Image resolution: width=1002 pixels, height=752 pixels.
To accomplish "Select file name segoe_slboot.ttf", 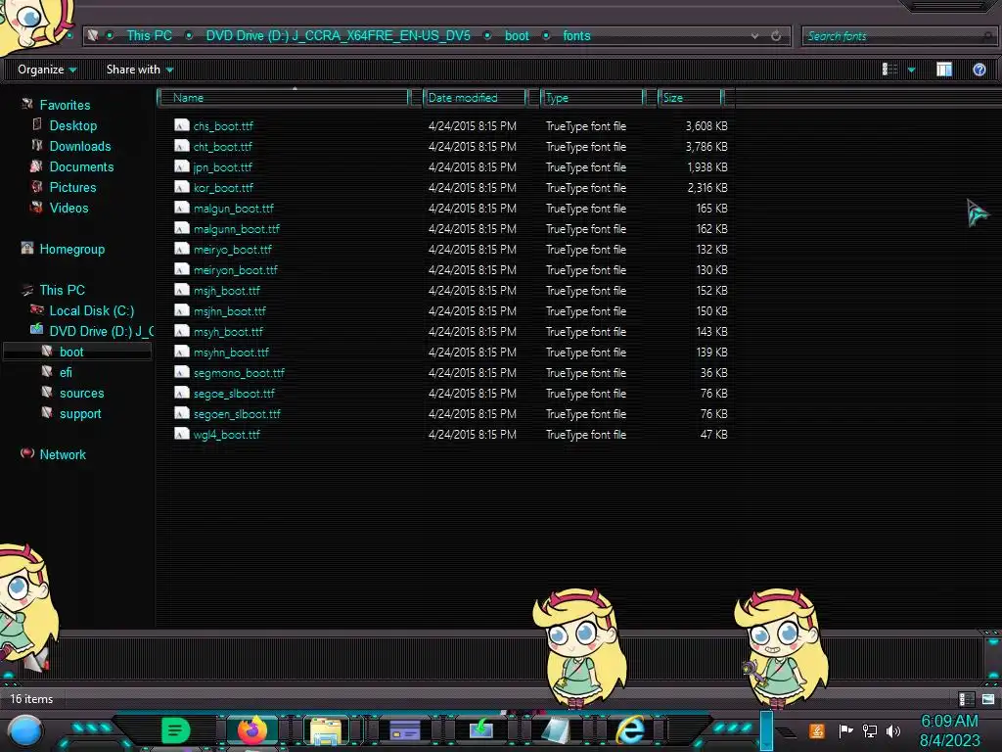I will 234,394.
